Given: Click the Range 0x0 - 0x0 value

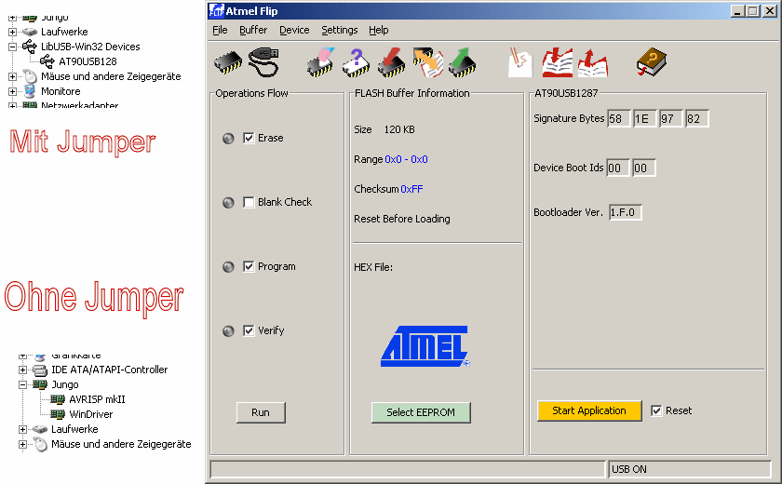Looking at the screenshot, I should click(x=406, y=159).
